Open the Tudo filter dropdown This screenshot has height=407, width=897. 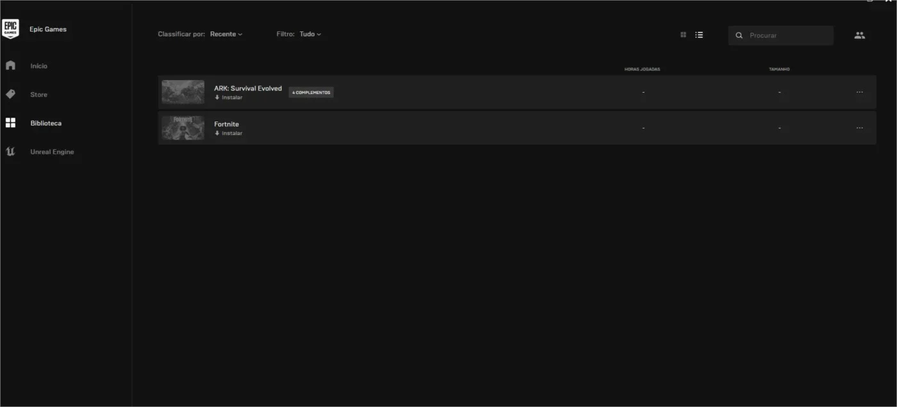[310, 34]
